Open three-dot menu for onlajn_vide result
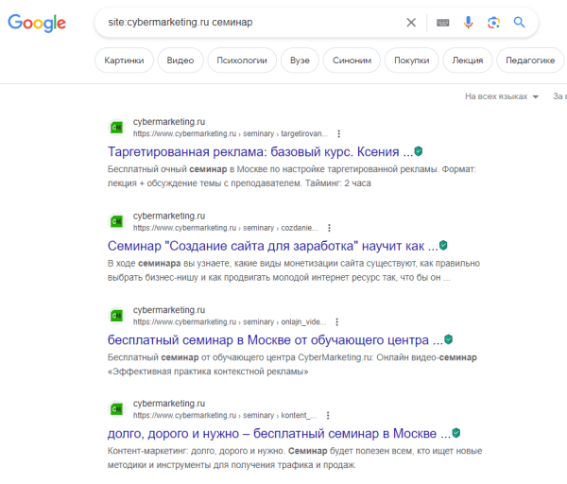 (338, 321)
